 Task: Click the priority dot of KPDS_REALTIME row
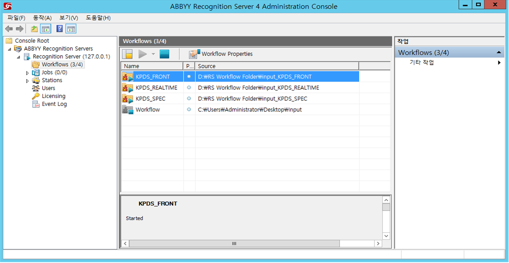pyautogui.click(x=189, y=87)
